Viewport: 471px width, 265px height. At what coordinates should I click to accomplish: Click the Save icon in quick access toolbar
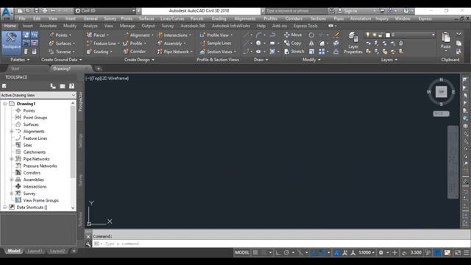[x=36, y=11]
